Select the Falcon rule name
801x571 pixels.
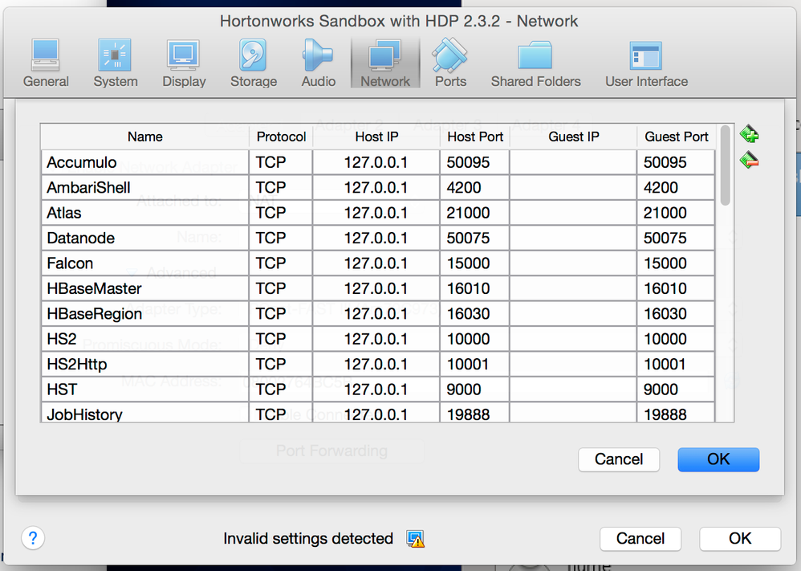pos(145,263)
